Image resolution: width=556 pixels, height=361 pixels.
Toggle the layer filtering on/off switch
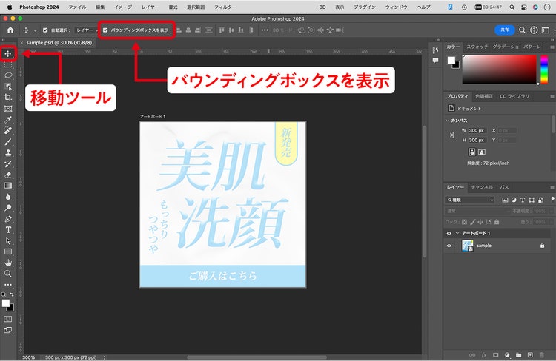click(552, 199)
